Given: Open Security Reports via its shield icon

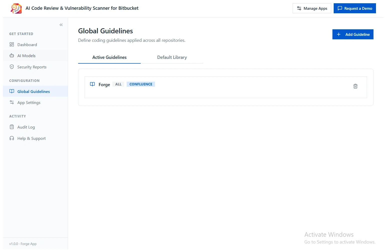Looking at the screenshot, I should (12, 67).
